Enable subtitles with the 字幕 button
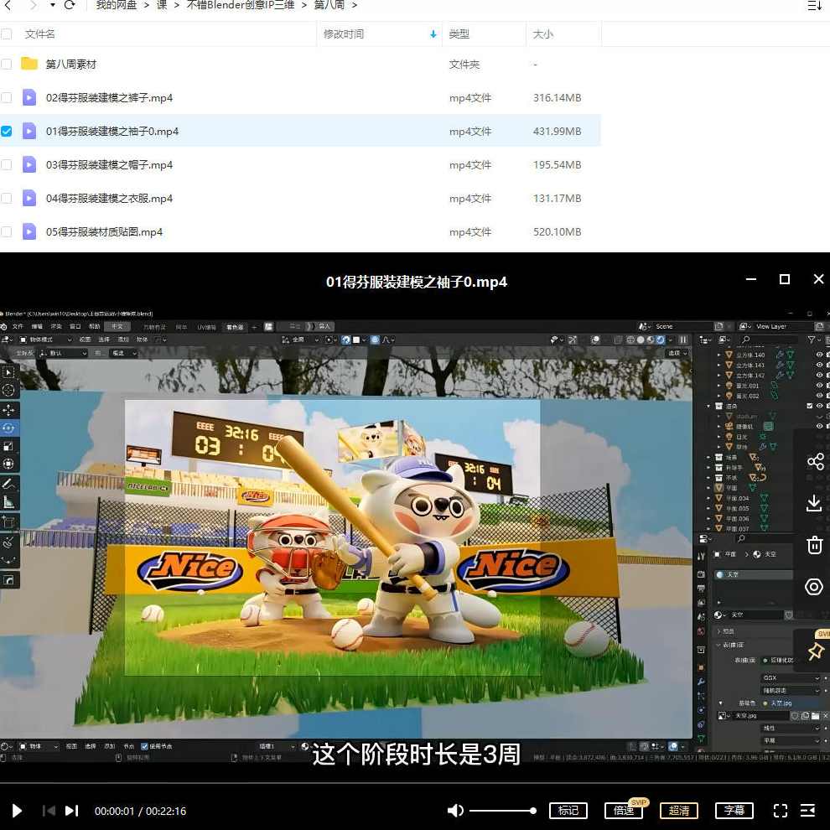 coord(734,811)
